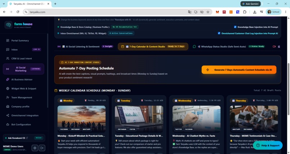Open the red extension icon beside MetaMask
The width and height of the screenshot is (290, 154).
(x=224, y=12)
